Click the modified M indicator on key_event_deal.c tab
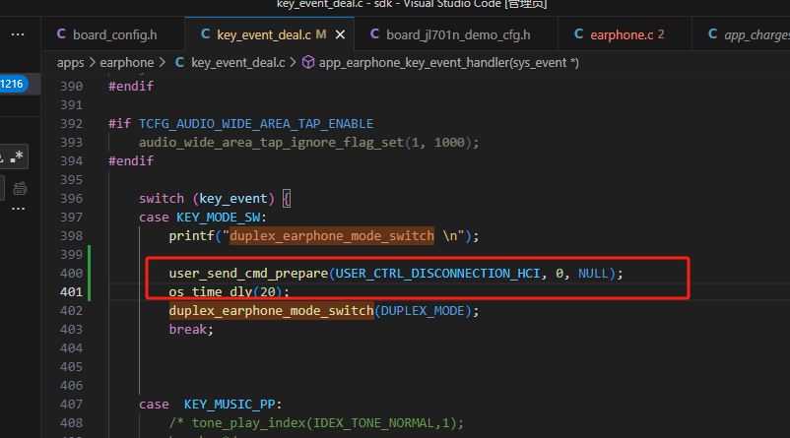The width and height of the screenshot is (790, 438). (321, 34)
